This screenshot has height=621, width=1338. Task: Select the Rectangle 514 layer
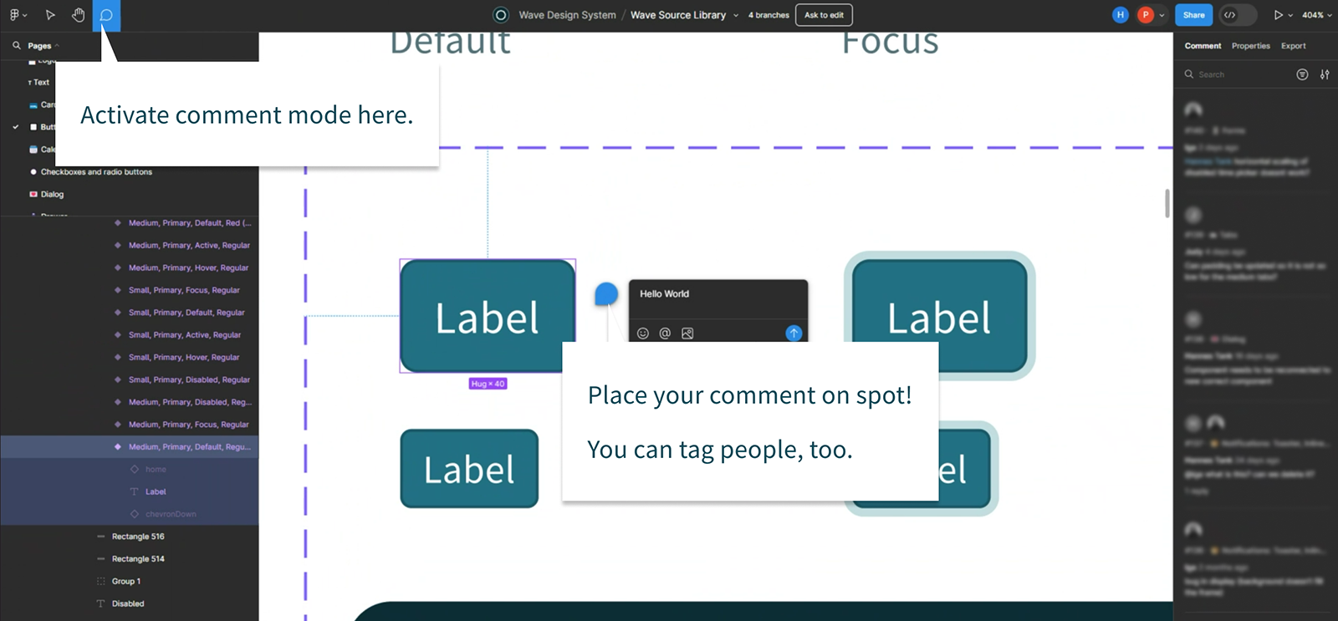click(138, 559)
